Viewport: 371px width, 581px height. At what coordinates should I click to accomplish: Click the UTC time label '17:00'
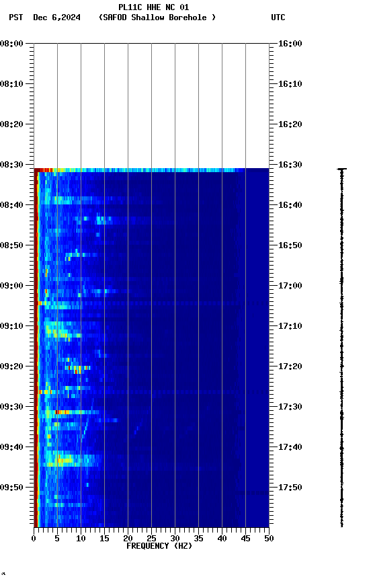tap(290, 286)
